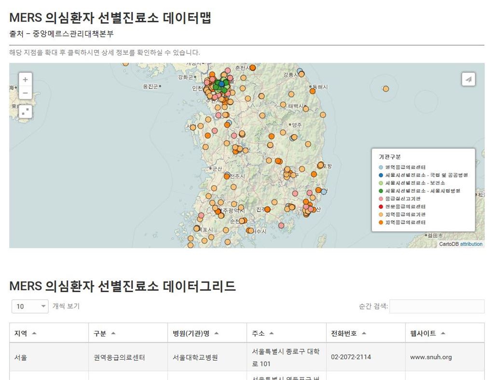The height and width of the screenshot is (380, 494).
Task: Zoom in using the map plus button
Action: (25, 80)
